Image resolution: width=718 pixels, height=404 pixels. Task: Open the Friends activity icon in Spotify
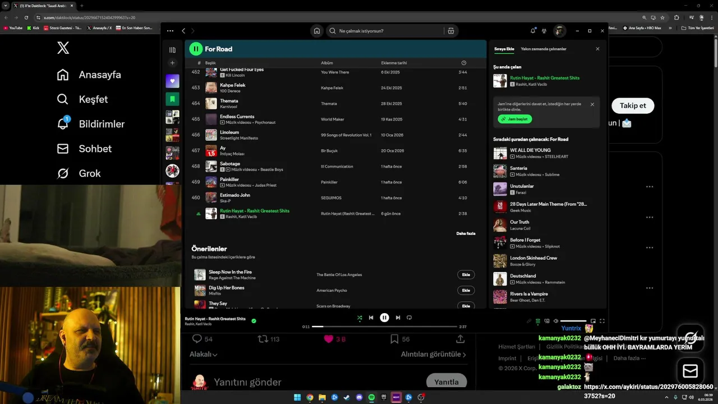click(544, 31)
